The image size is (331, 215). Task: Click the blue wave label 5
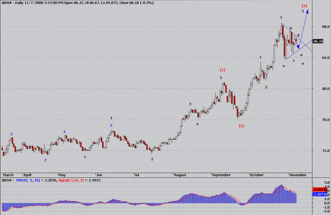coord(111,126)
